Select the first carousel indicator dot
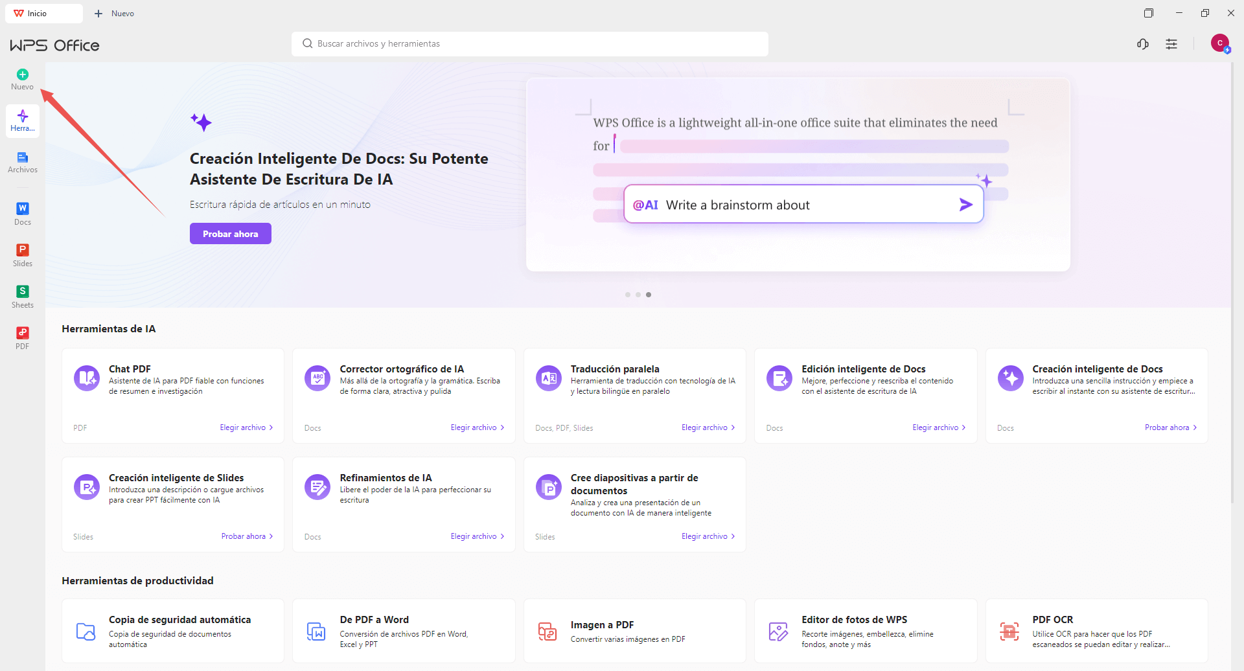This screenshot has width=1244, height=671. 627,295
